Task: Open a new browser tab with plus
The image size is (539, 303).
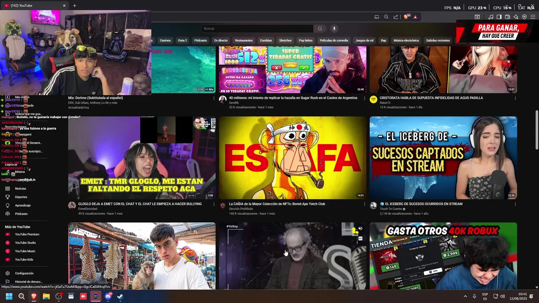Action: click(x=75, y=5)
